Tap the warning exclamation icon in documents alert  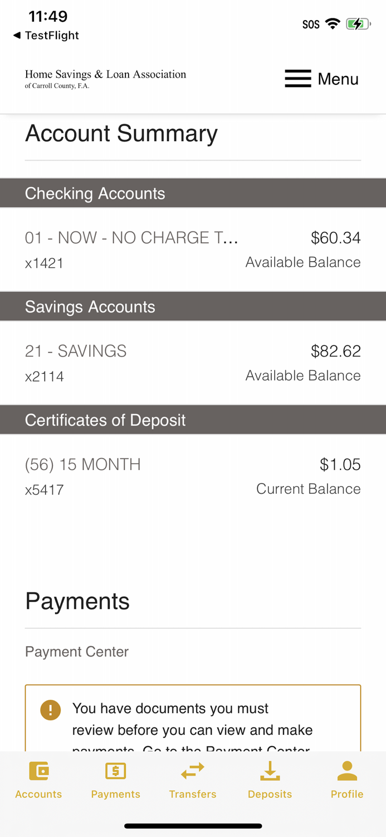tap(50, 710)
